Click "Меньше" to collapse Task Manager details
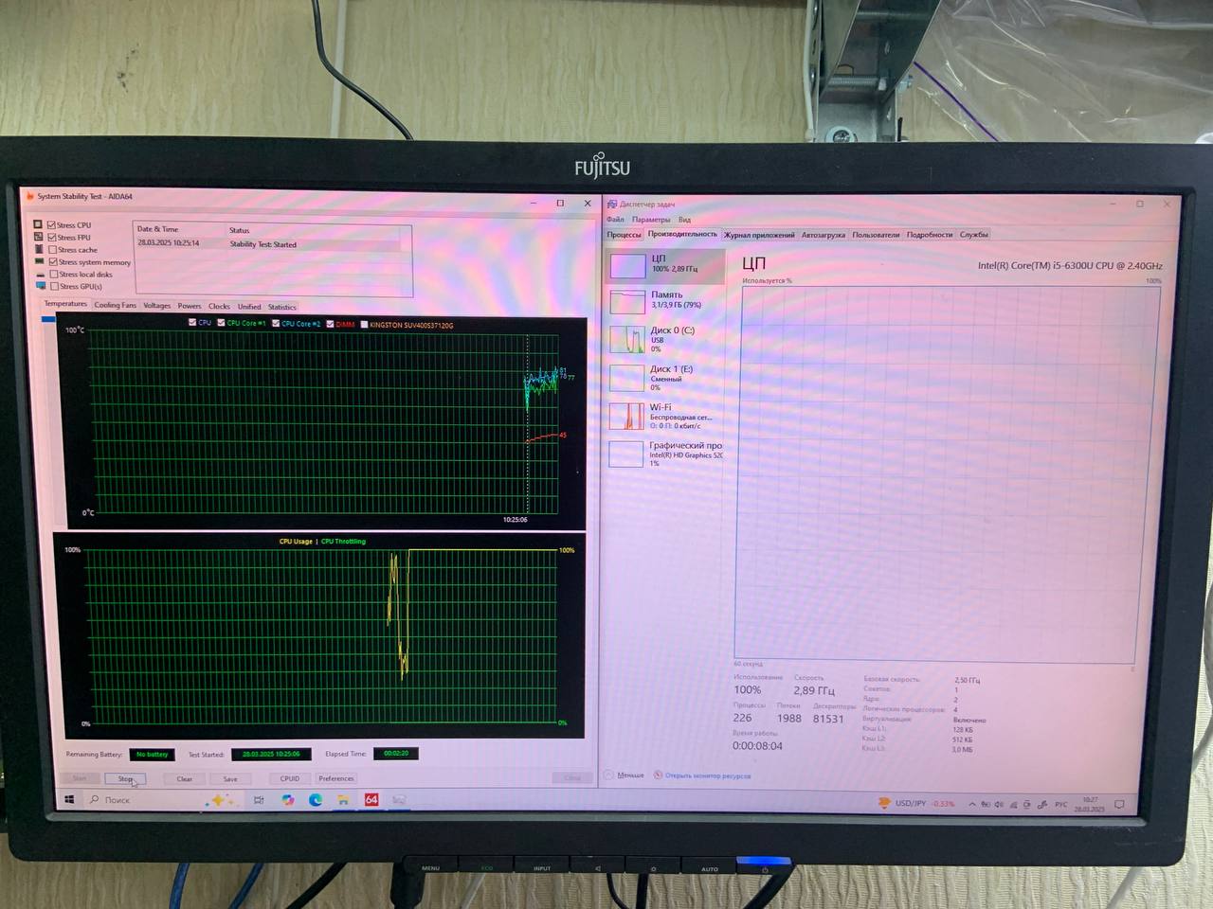This screenshot has height=909, width=1213. click(x=629, y=775)
